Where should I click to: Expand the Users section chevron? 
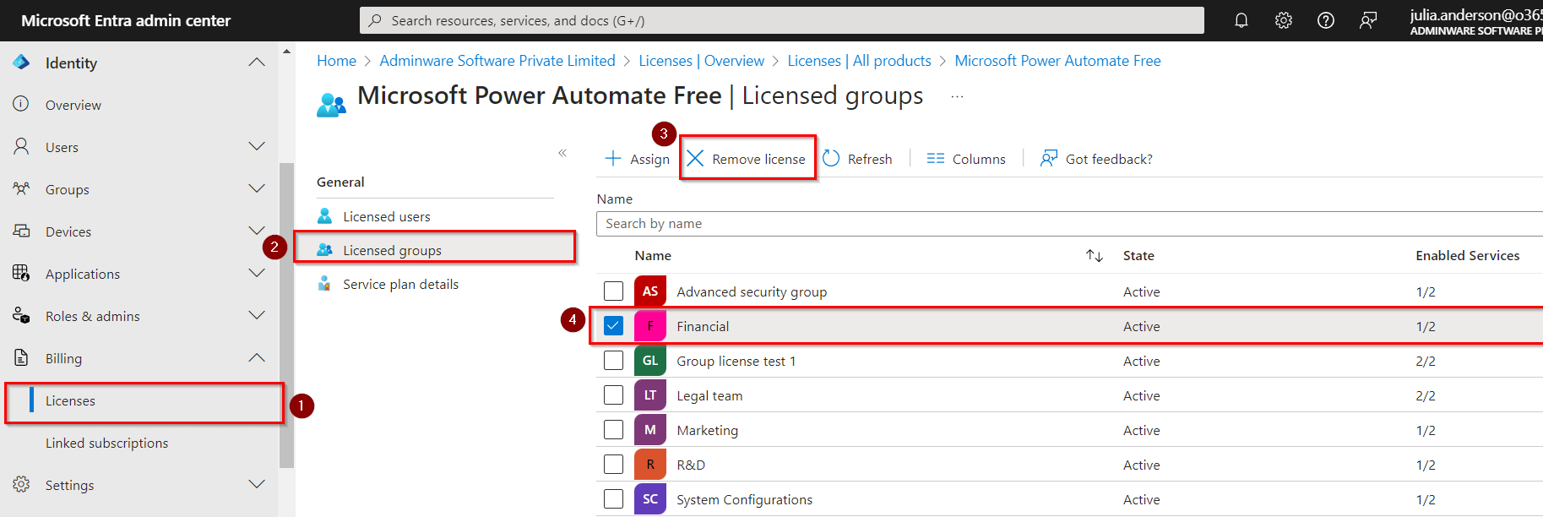pos(257,147)
